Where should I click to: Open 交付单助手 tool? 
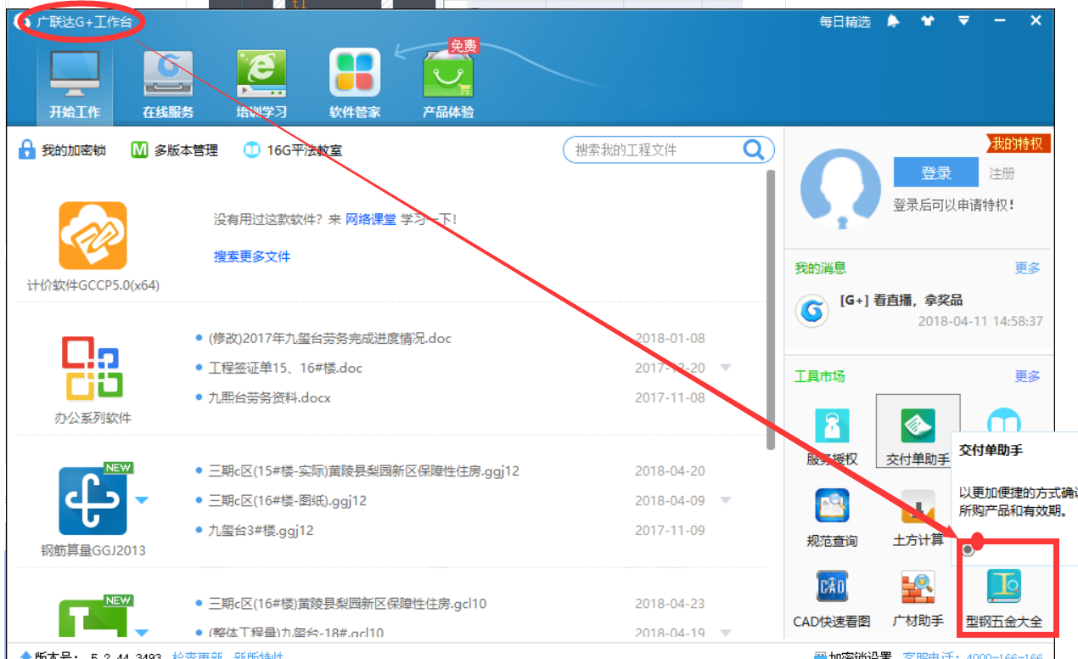[918, 433]
